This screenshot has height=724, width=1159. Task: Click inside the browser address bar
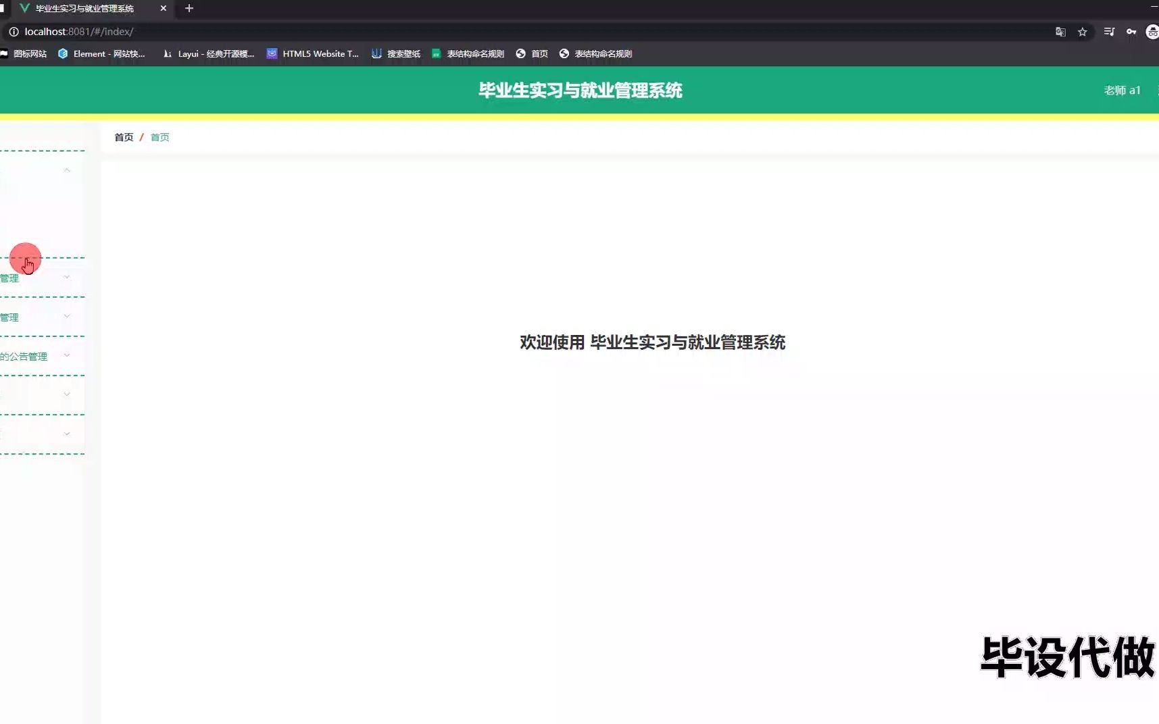click(x=270, y=32)
